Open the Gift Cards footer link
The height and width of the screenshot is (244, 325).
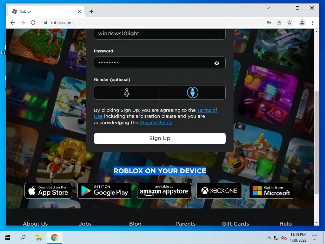click(x=235, y=223)
